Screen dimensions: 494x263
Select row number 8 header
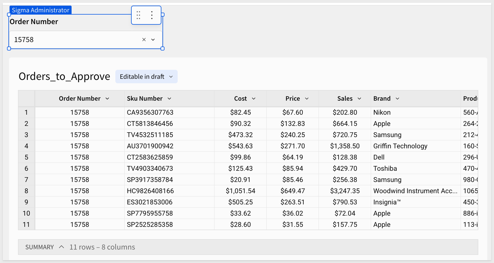click(x=26, y=191)
